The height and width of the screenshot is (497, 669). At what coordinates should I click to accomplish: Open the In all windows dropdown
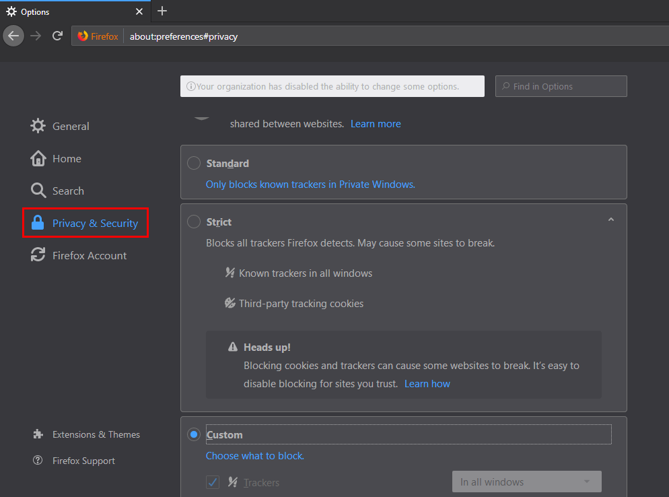click(526, 482)
